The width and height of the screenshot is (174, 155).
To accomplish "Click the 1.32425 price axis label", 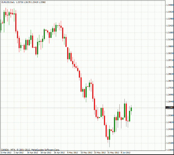I will (170, 26).
